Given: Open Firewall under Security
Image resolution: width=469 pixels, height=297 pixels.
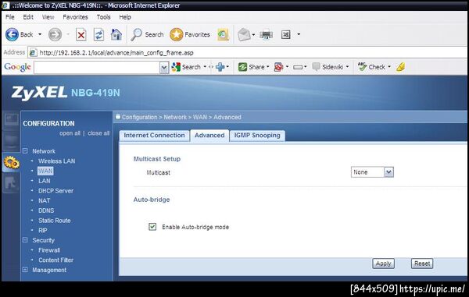Looking at the screenshot, I should (49, 250).
